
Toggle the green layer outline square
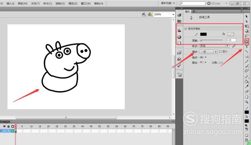pyautogui.click(x=13, y=131)
